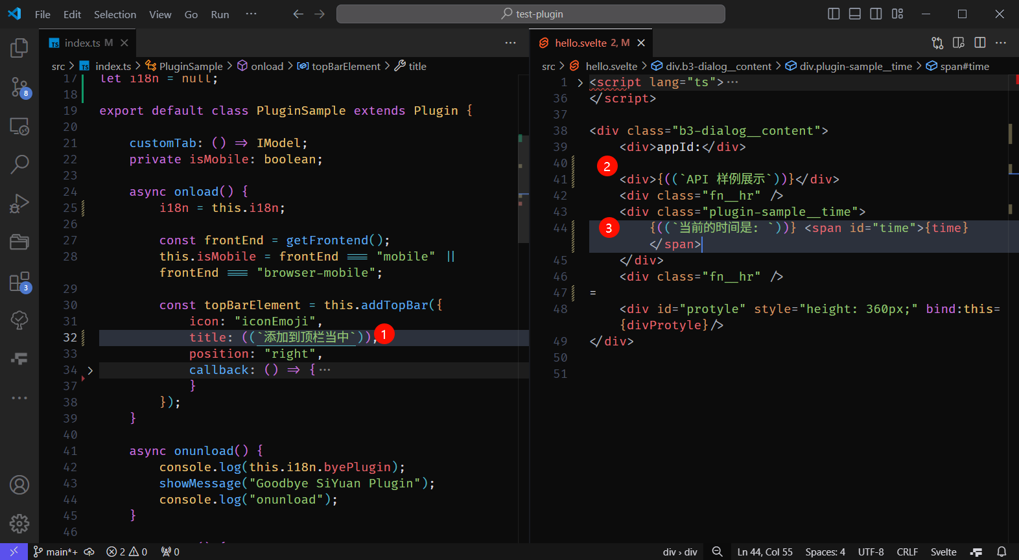Open the Extensions view

19,282
